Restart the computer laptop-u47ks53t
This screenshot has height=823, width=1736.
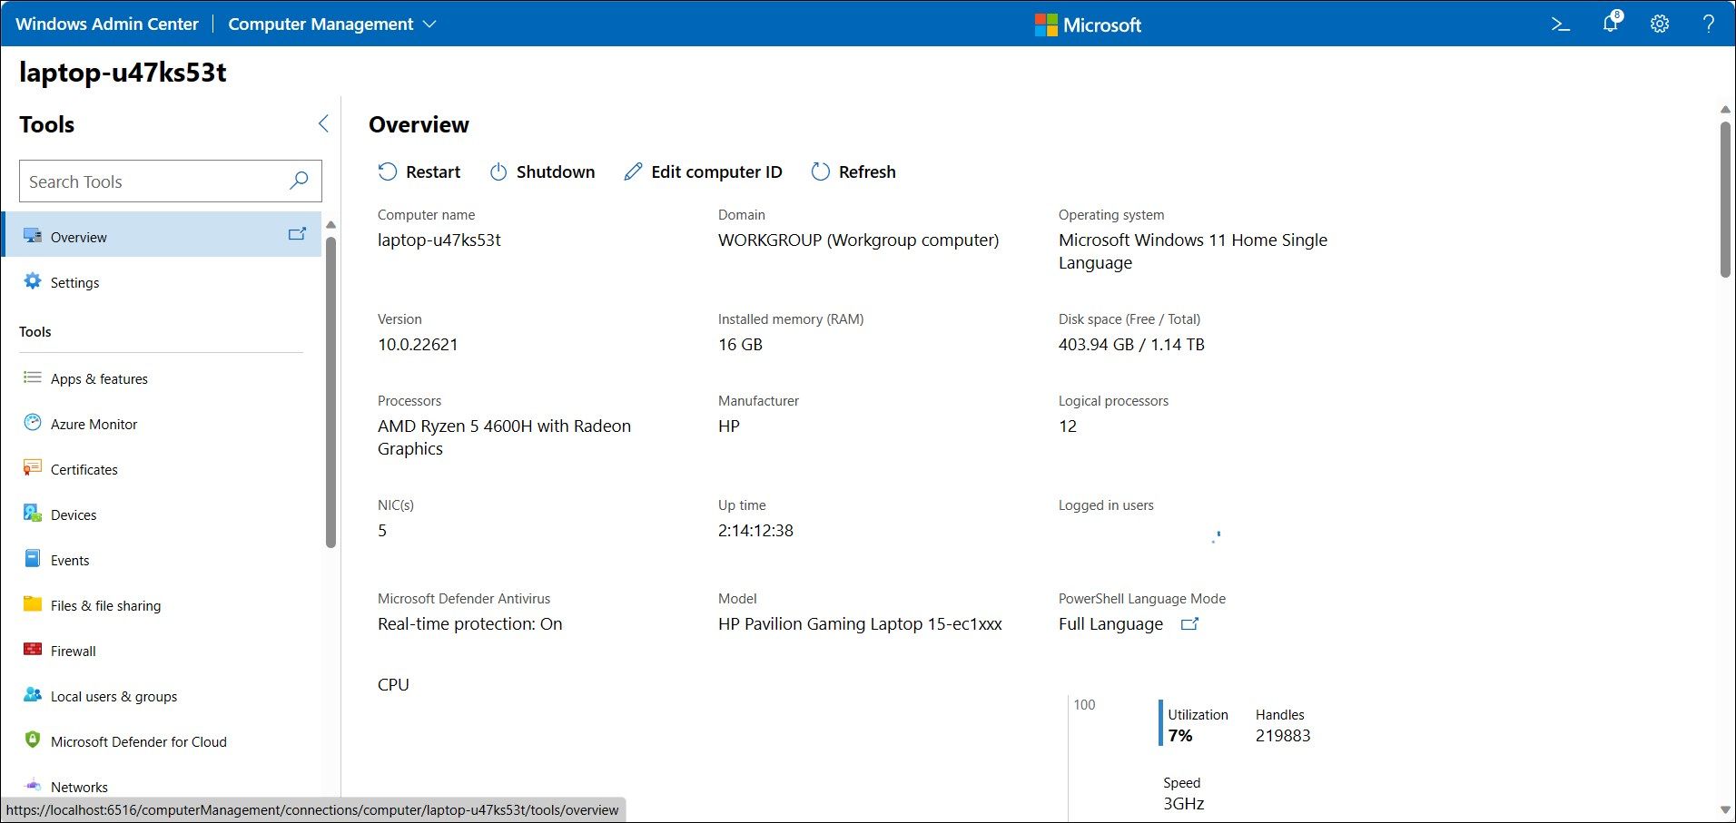pos(419,171)
